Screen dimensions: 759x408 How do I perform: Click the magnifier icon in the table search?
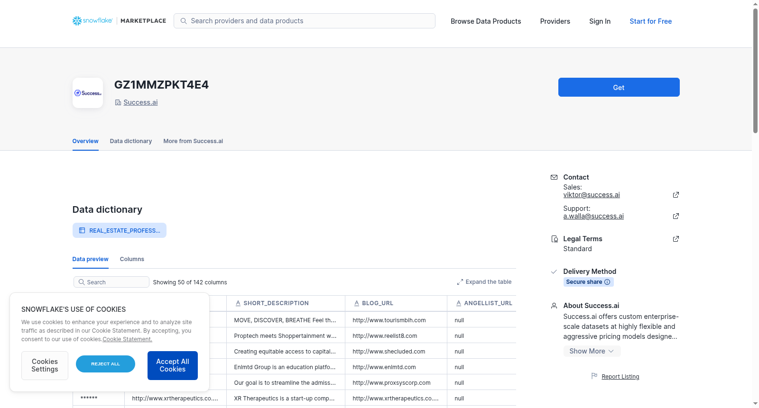pyautogui.click(x=82, y=282)
